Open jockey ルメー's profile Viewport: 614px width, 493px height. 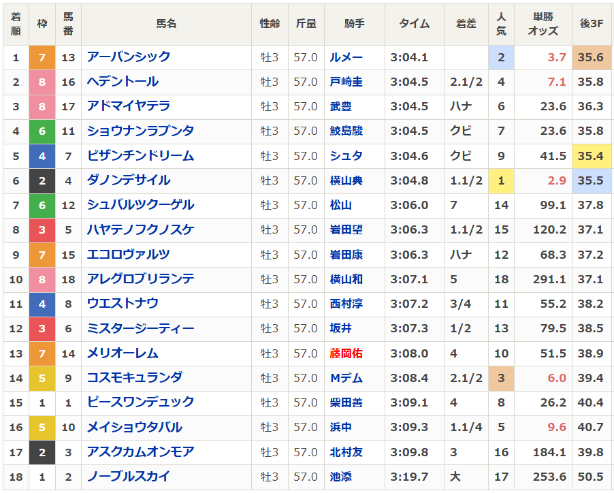click(x=346, y=57)
